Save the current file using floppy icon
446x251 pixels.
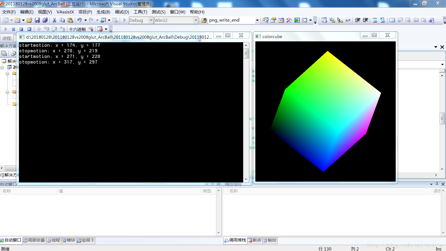(37, 20)
